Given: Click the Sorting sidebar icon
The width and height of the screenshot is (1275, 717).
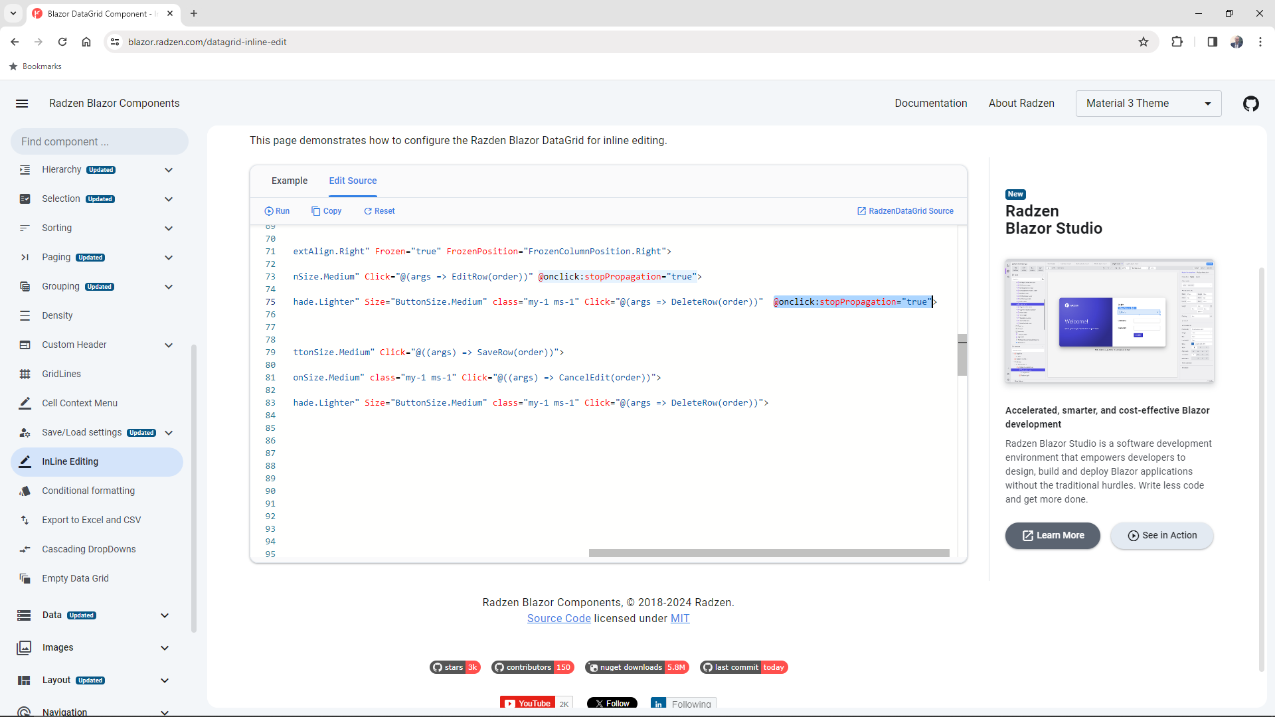Looking at the screenshot, I should point(25,228).
